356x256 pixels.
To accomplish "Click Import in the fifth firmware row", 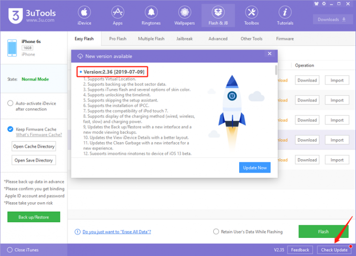I will (x=337, y=160).
